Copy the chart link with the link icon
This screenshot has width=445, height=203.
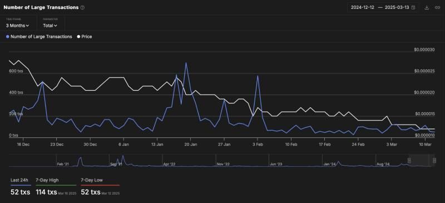[x=437, y=8]
